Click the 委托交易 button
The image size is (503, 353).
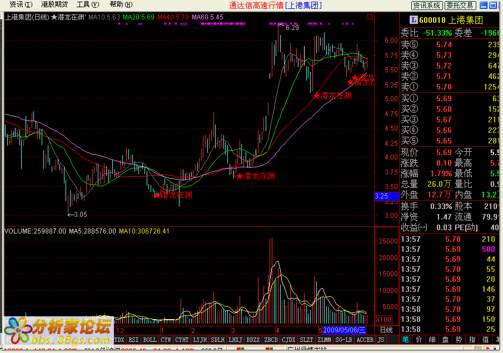pos(460,6)
